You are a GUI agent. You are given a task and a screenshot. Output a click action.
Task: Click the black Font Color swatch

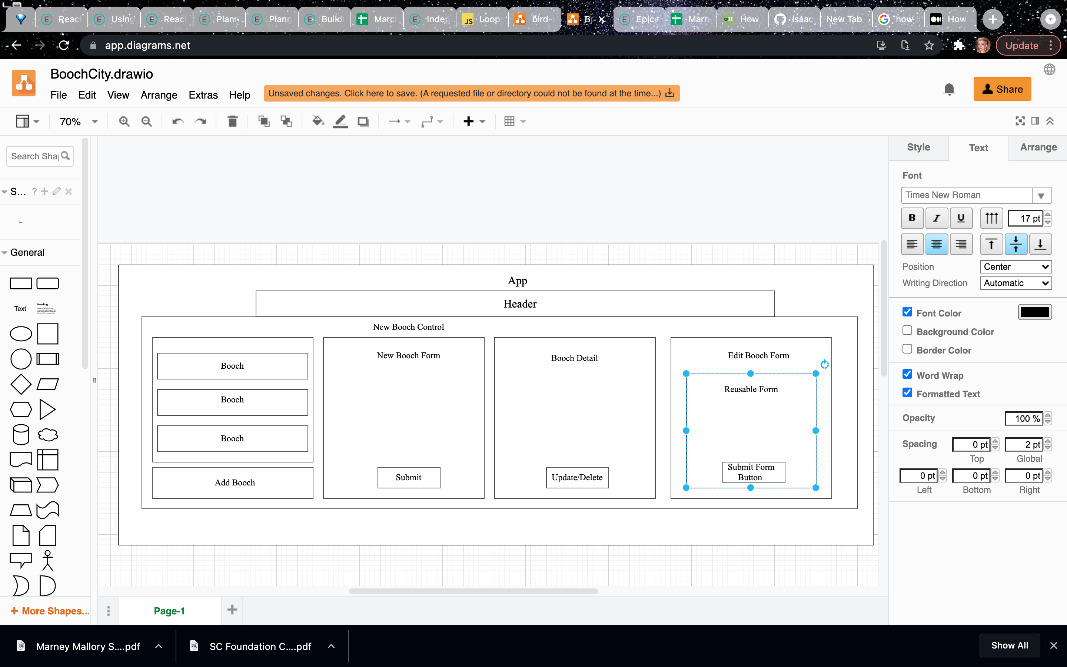coord(1034,312)
